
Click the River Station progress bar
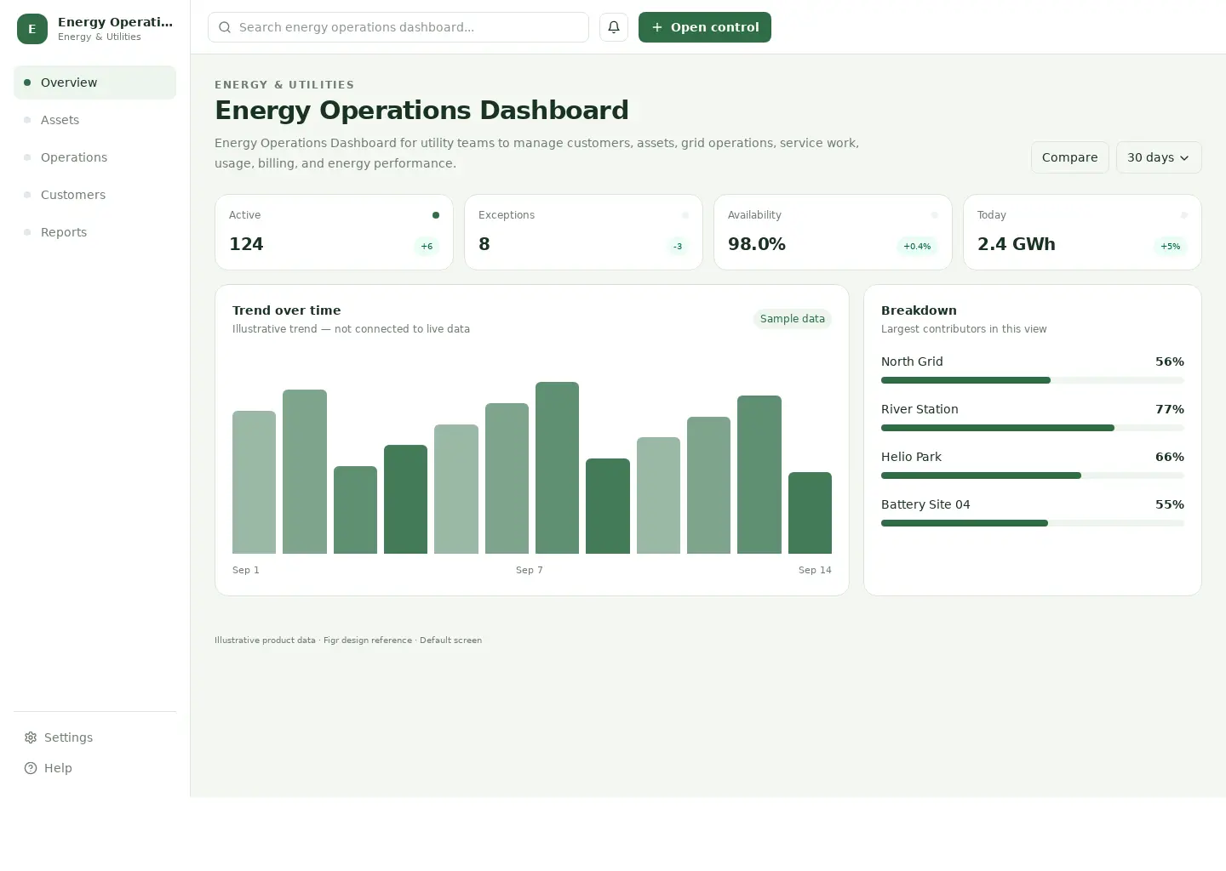(1033, 428)
